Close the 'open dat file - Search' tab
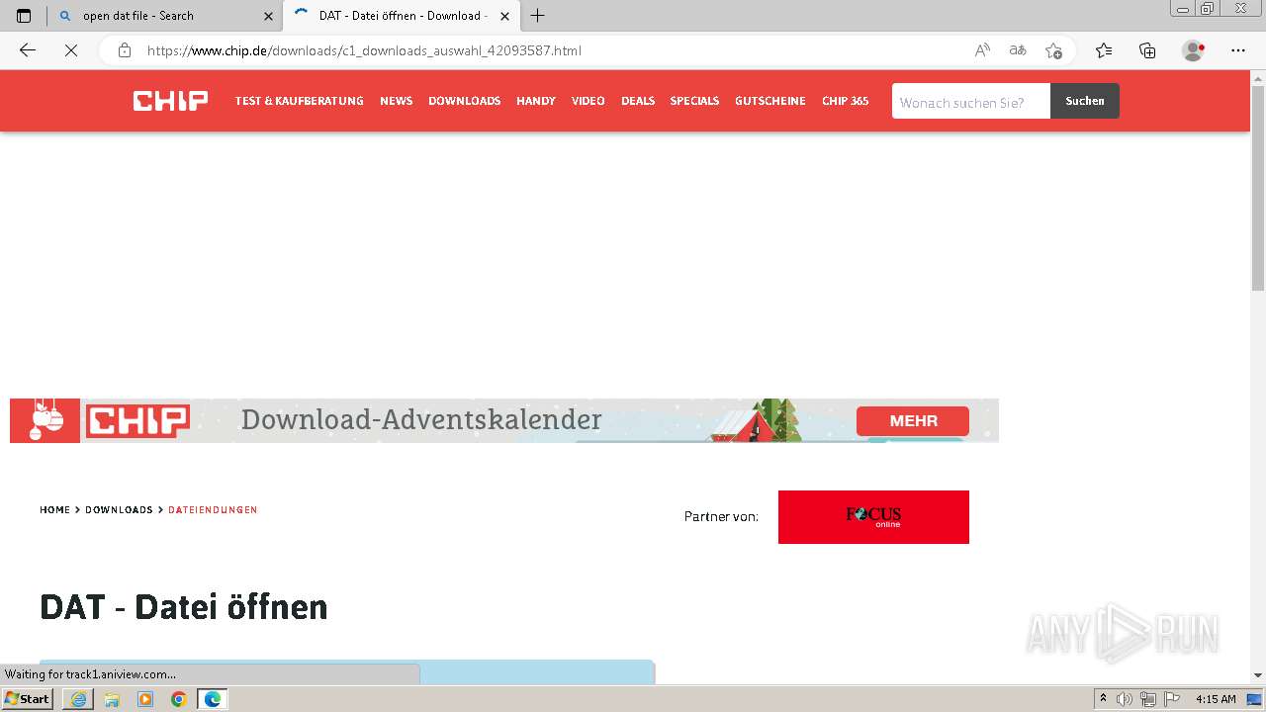 [x=268, y=16]
